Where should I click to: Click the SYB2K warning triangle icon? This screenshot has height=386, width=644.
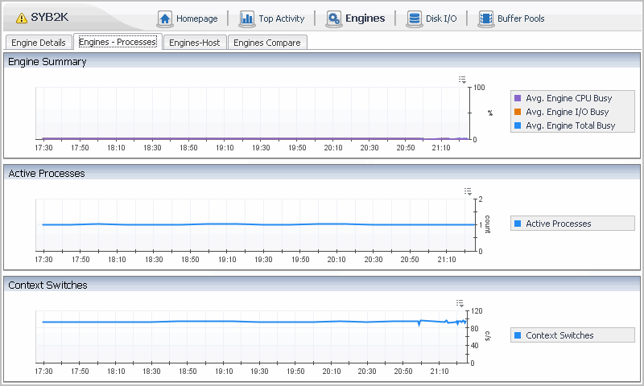(22, 18)
